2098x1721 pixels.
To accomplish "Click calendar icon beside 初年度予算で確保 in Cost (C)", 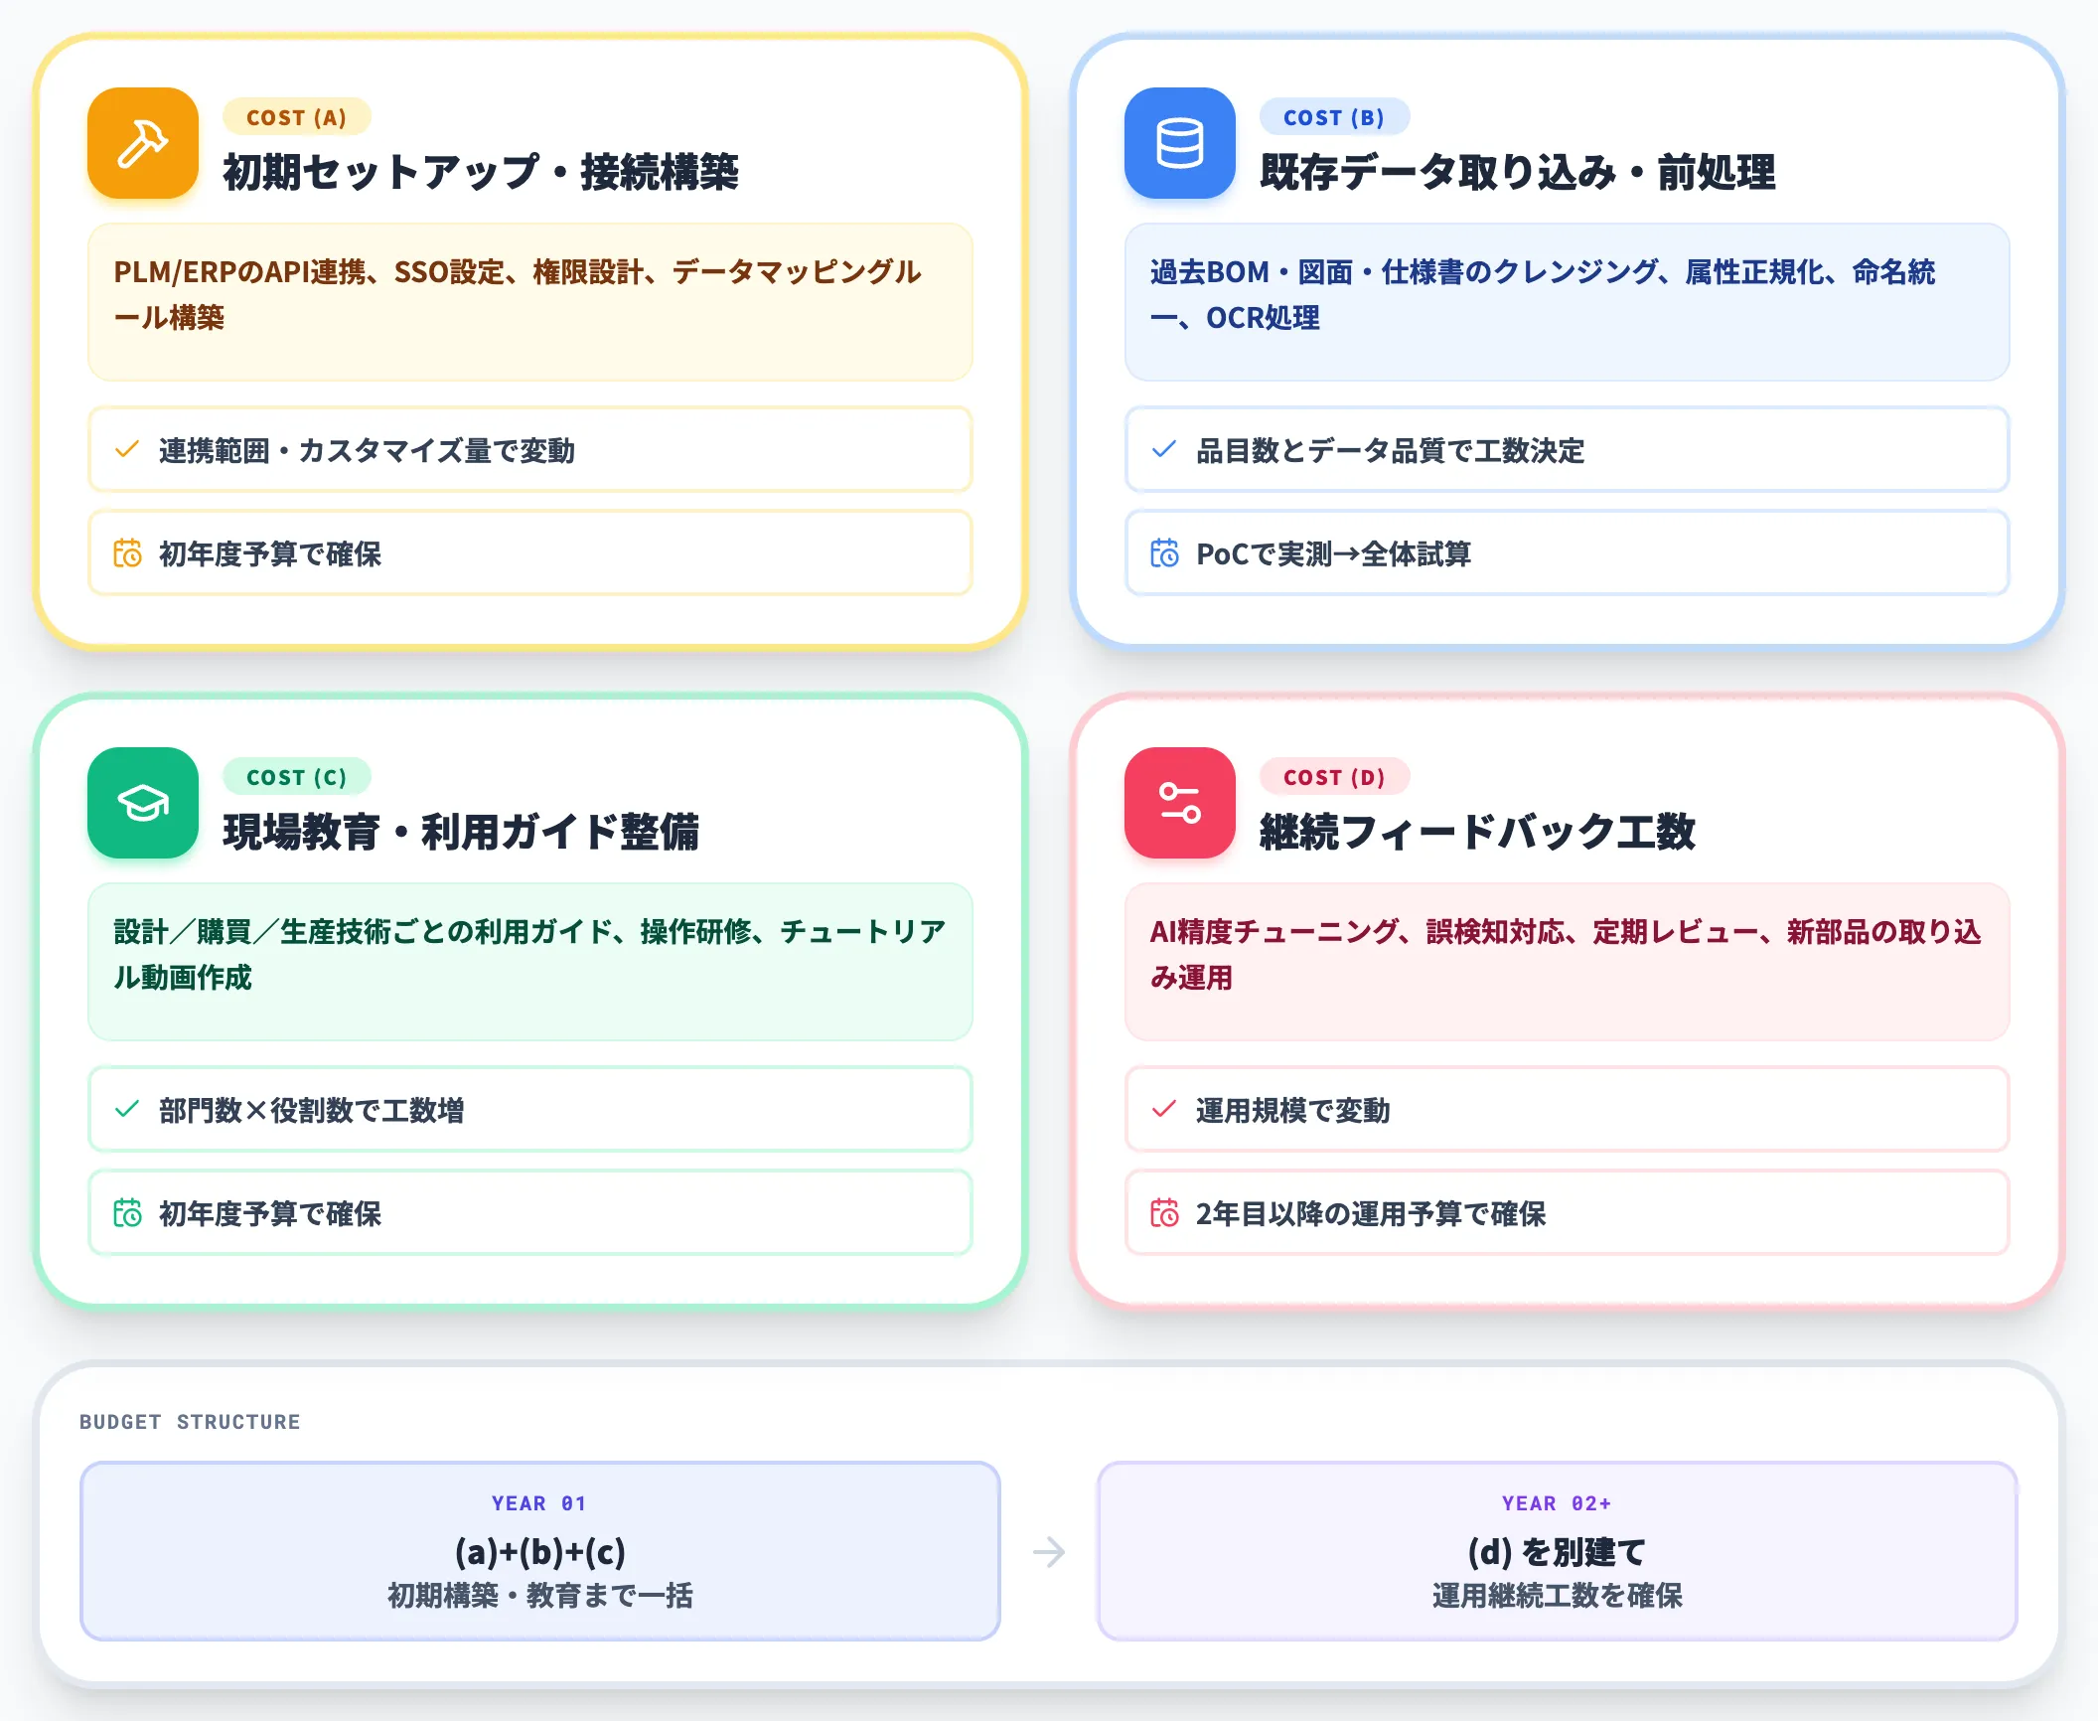I will pos(127,1213).
